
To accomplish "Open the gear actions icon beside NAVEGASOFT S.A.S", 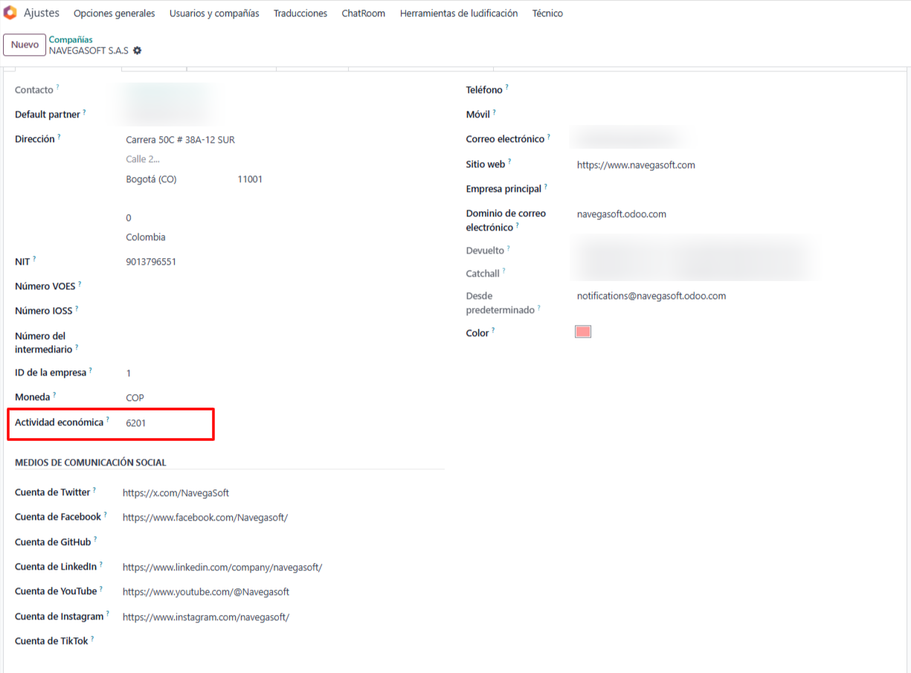I will (137, 51).
